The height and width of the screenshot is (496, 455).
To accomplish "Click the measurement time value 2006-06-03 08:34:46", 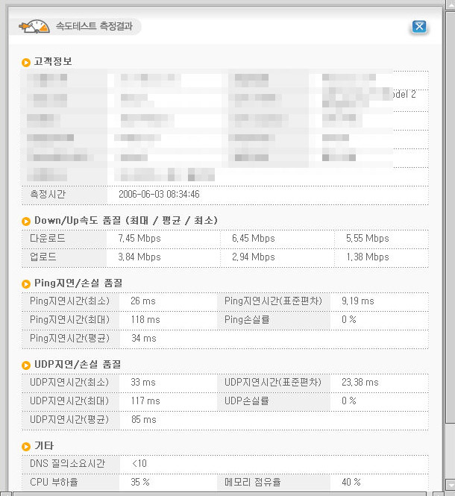I will point(159,194).
